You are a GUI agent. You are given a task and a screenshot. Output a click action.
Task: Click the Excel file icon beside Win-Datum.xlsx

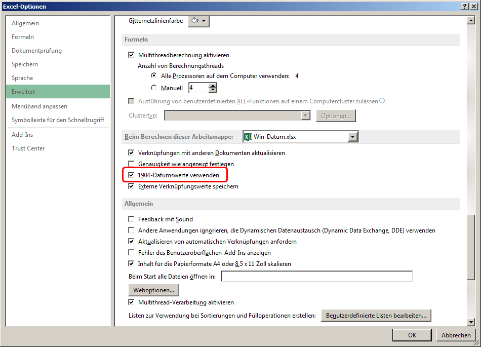(x=248, y=137)
